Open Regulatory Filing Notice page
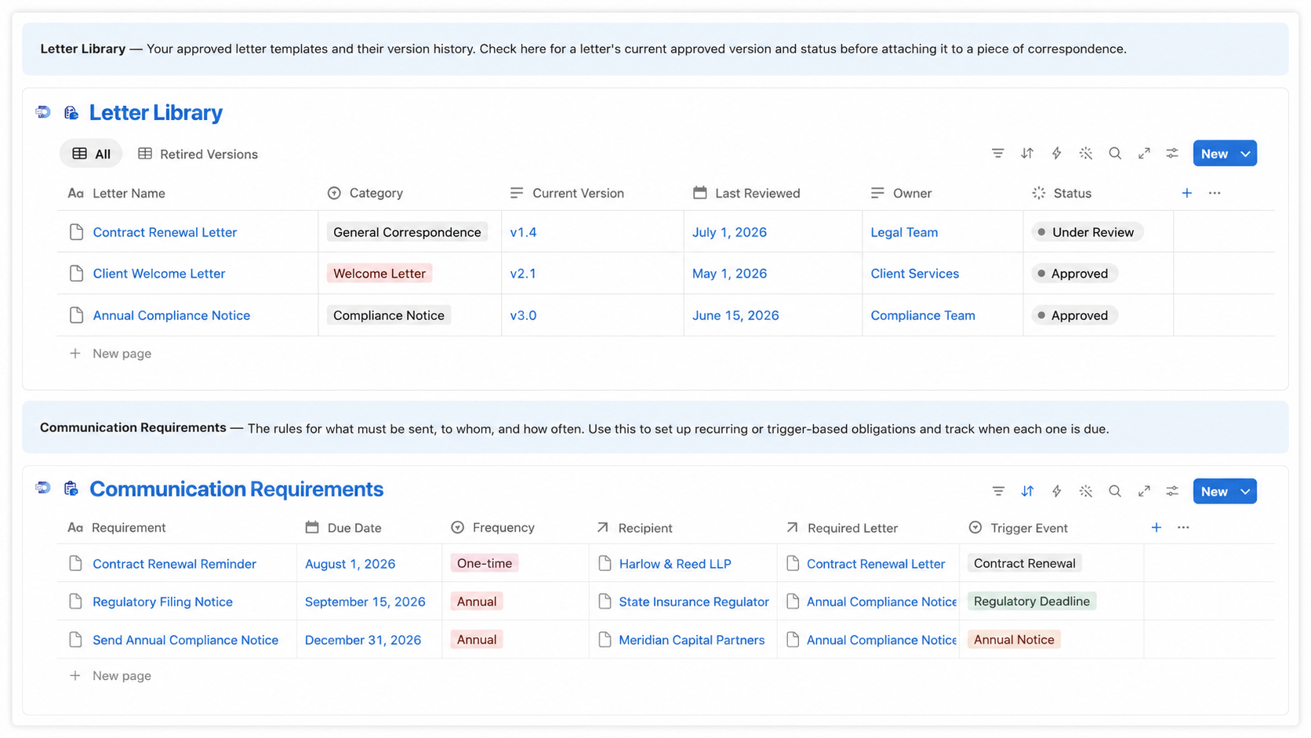This screenshot has height=738, width=1311. pos(162,602)
